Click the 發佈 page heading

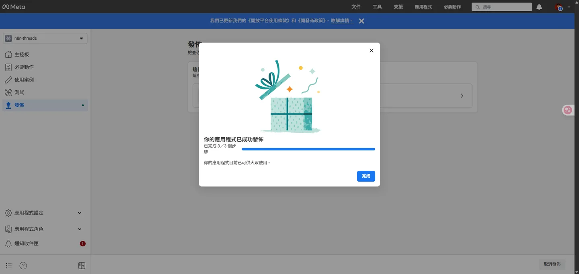tap(195, 44)
